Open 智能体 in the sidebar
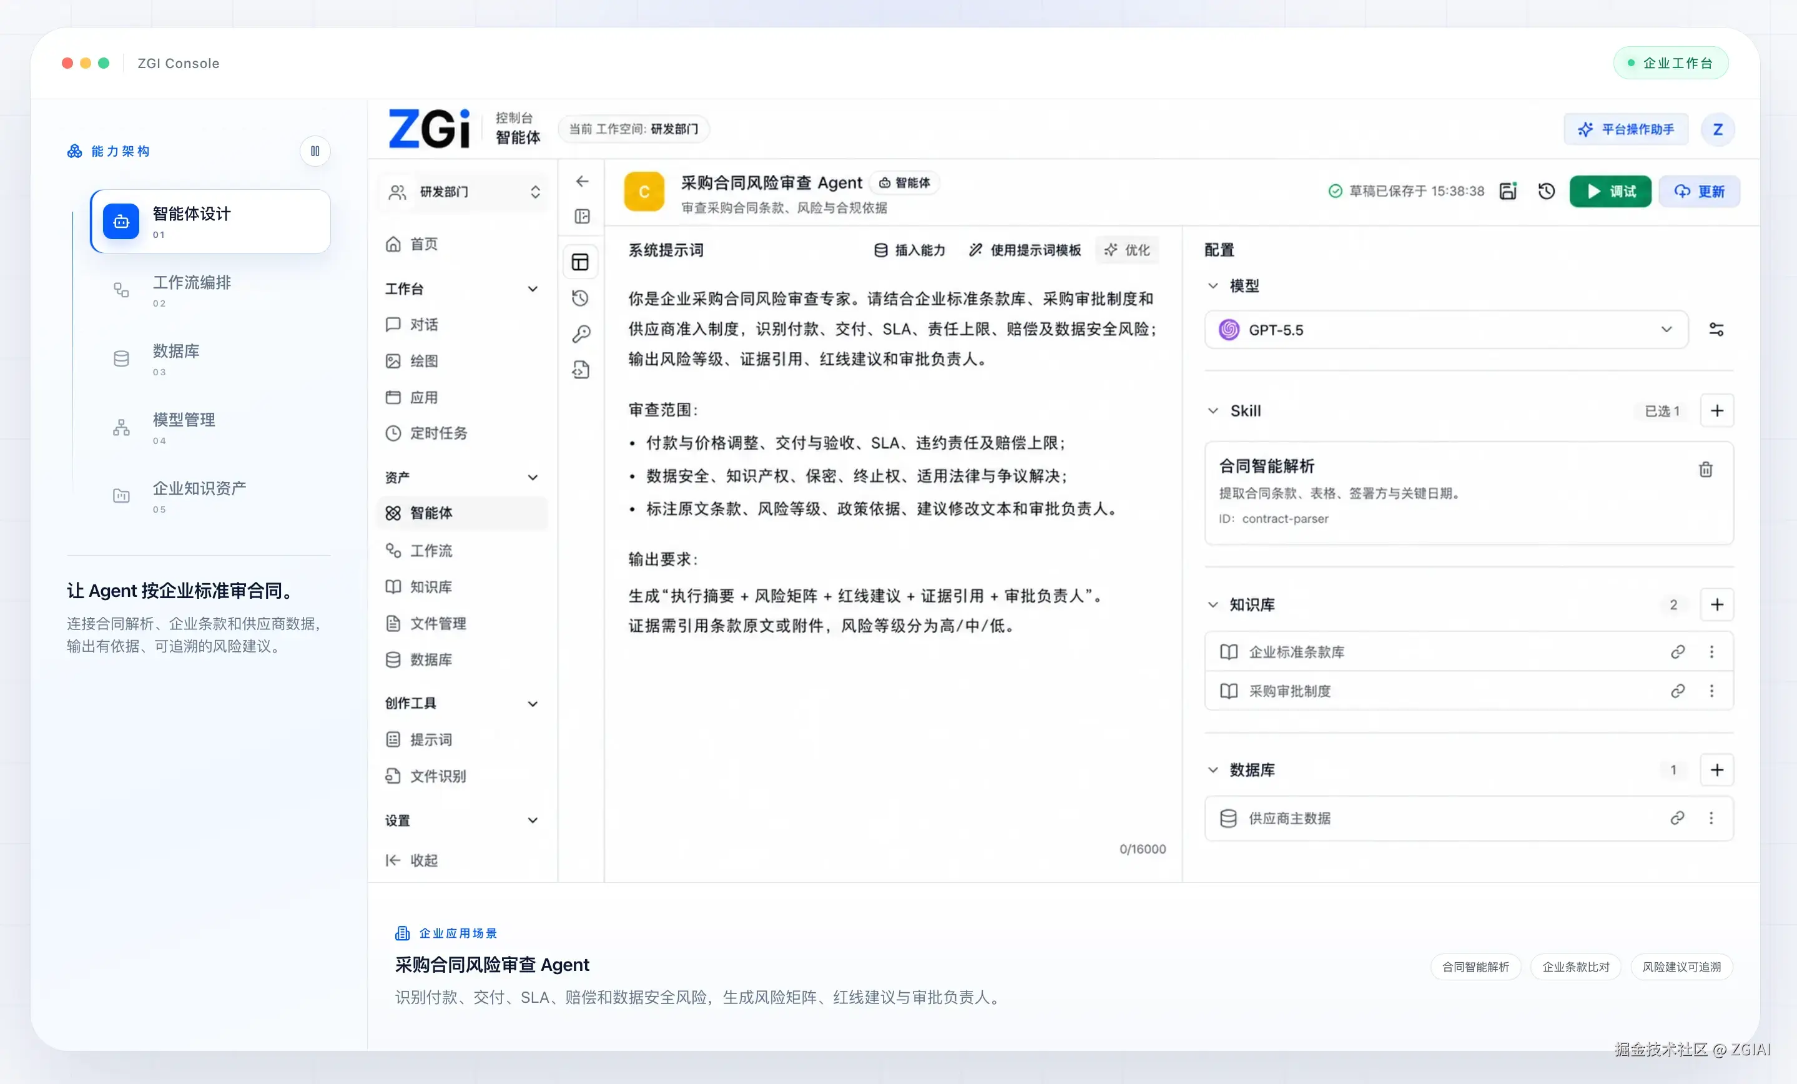This screenshot has height=1084, width=1797. [463, 513]
